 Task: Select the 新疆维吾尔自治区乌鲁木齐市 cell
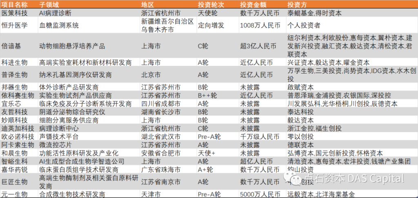169,25
